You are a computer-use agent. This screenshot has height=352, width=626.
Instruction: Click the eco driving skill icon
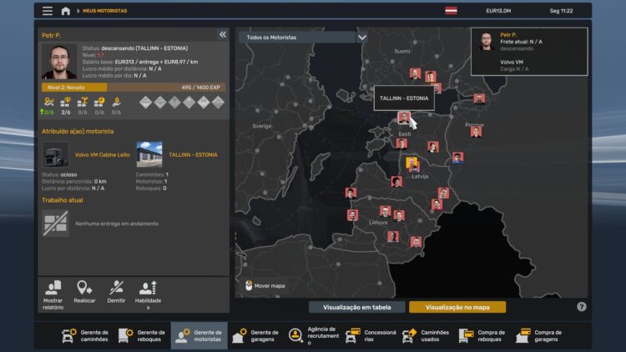click(116, 103)
